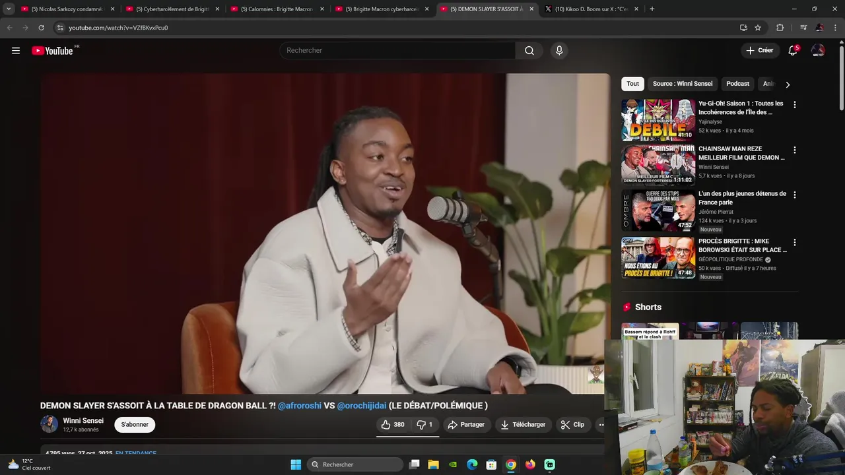The height and width of the screenshot is (475, 845).
Task: Go back in browser history
Action: [x=9, y=28]
